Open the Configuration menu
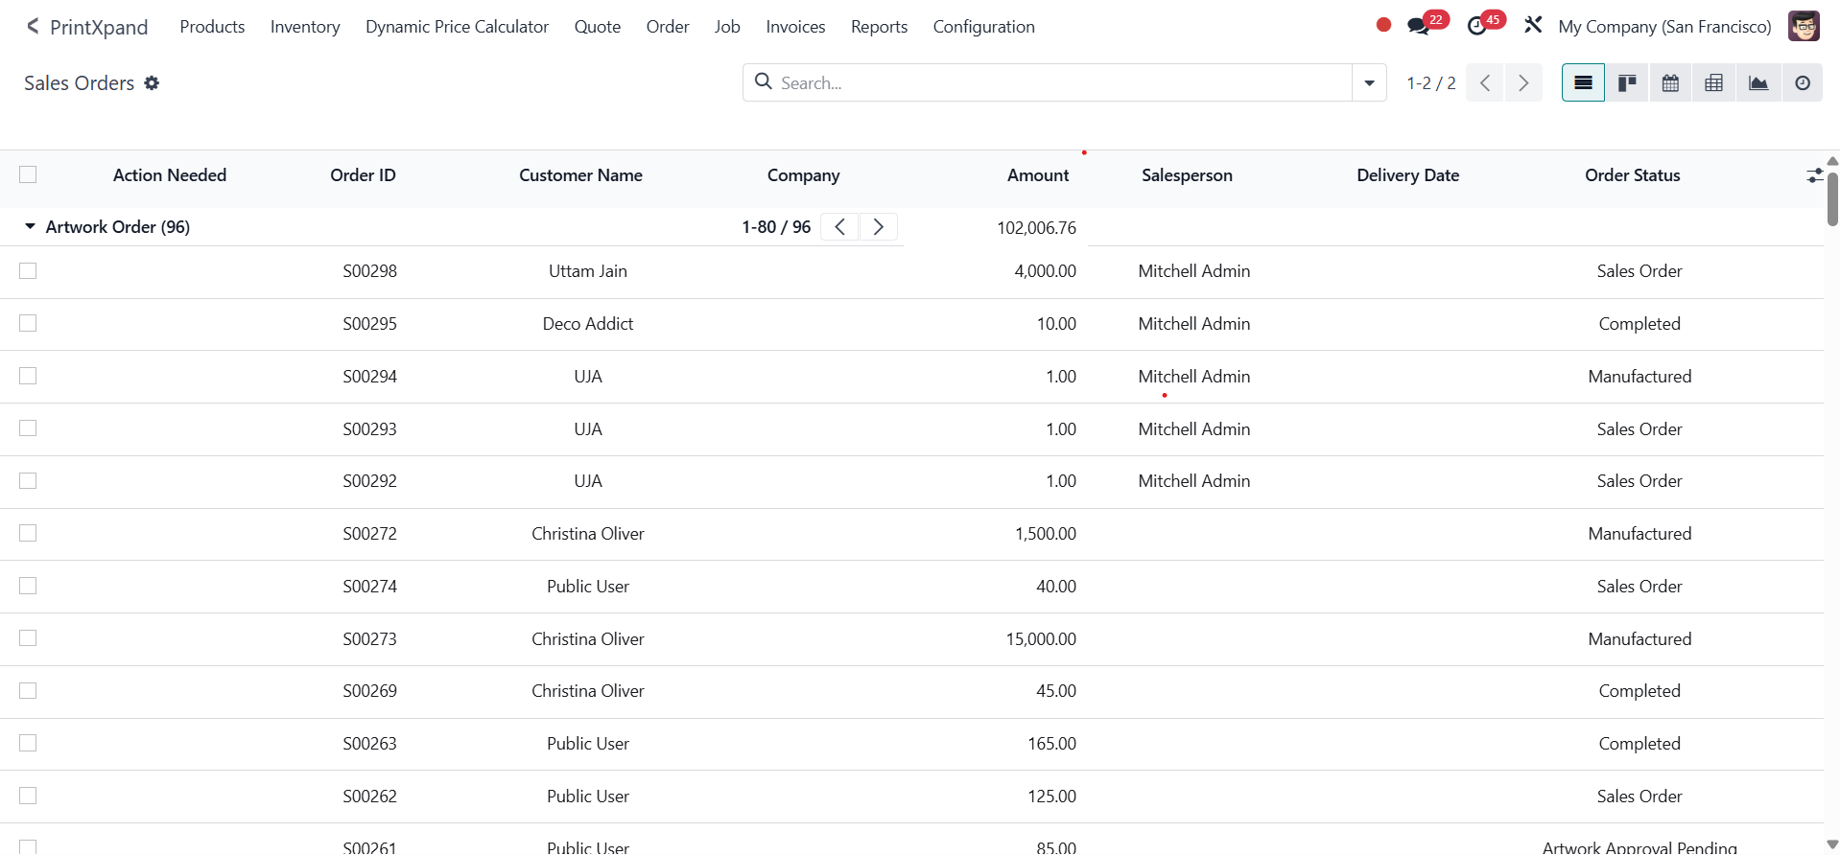1840x855 pixels. [x=983, y=27]
